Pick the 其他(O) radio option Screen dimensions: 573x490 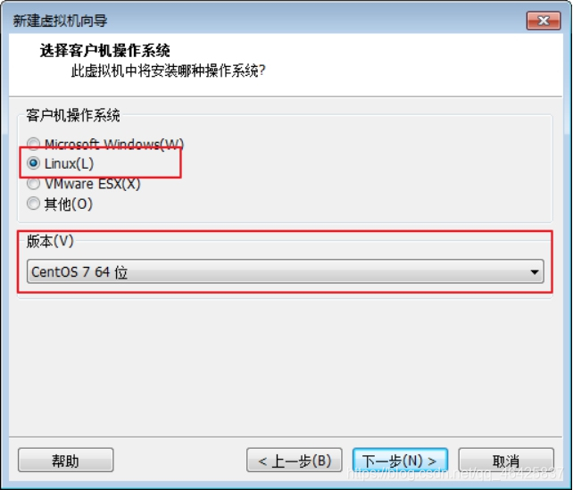[x=33, y=203]
